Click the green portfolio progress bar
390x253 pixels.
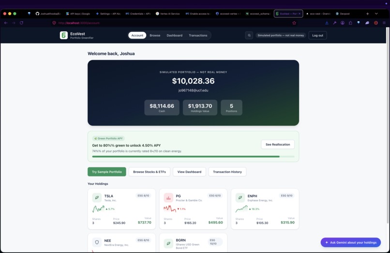click(193, 156)
